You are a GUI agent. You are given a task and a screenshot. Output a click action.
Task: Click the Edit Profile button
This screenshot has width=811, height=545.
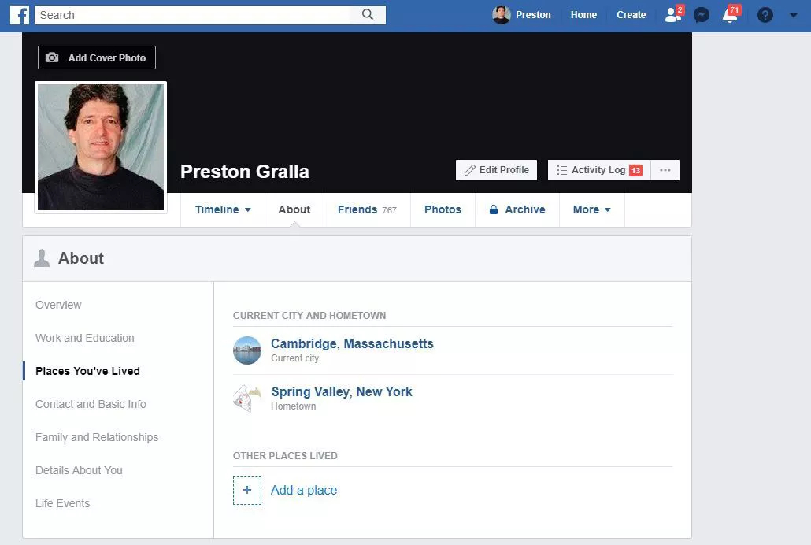(x=496, y=169)
